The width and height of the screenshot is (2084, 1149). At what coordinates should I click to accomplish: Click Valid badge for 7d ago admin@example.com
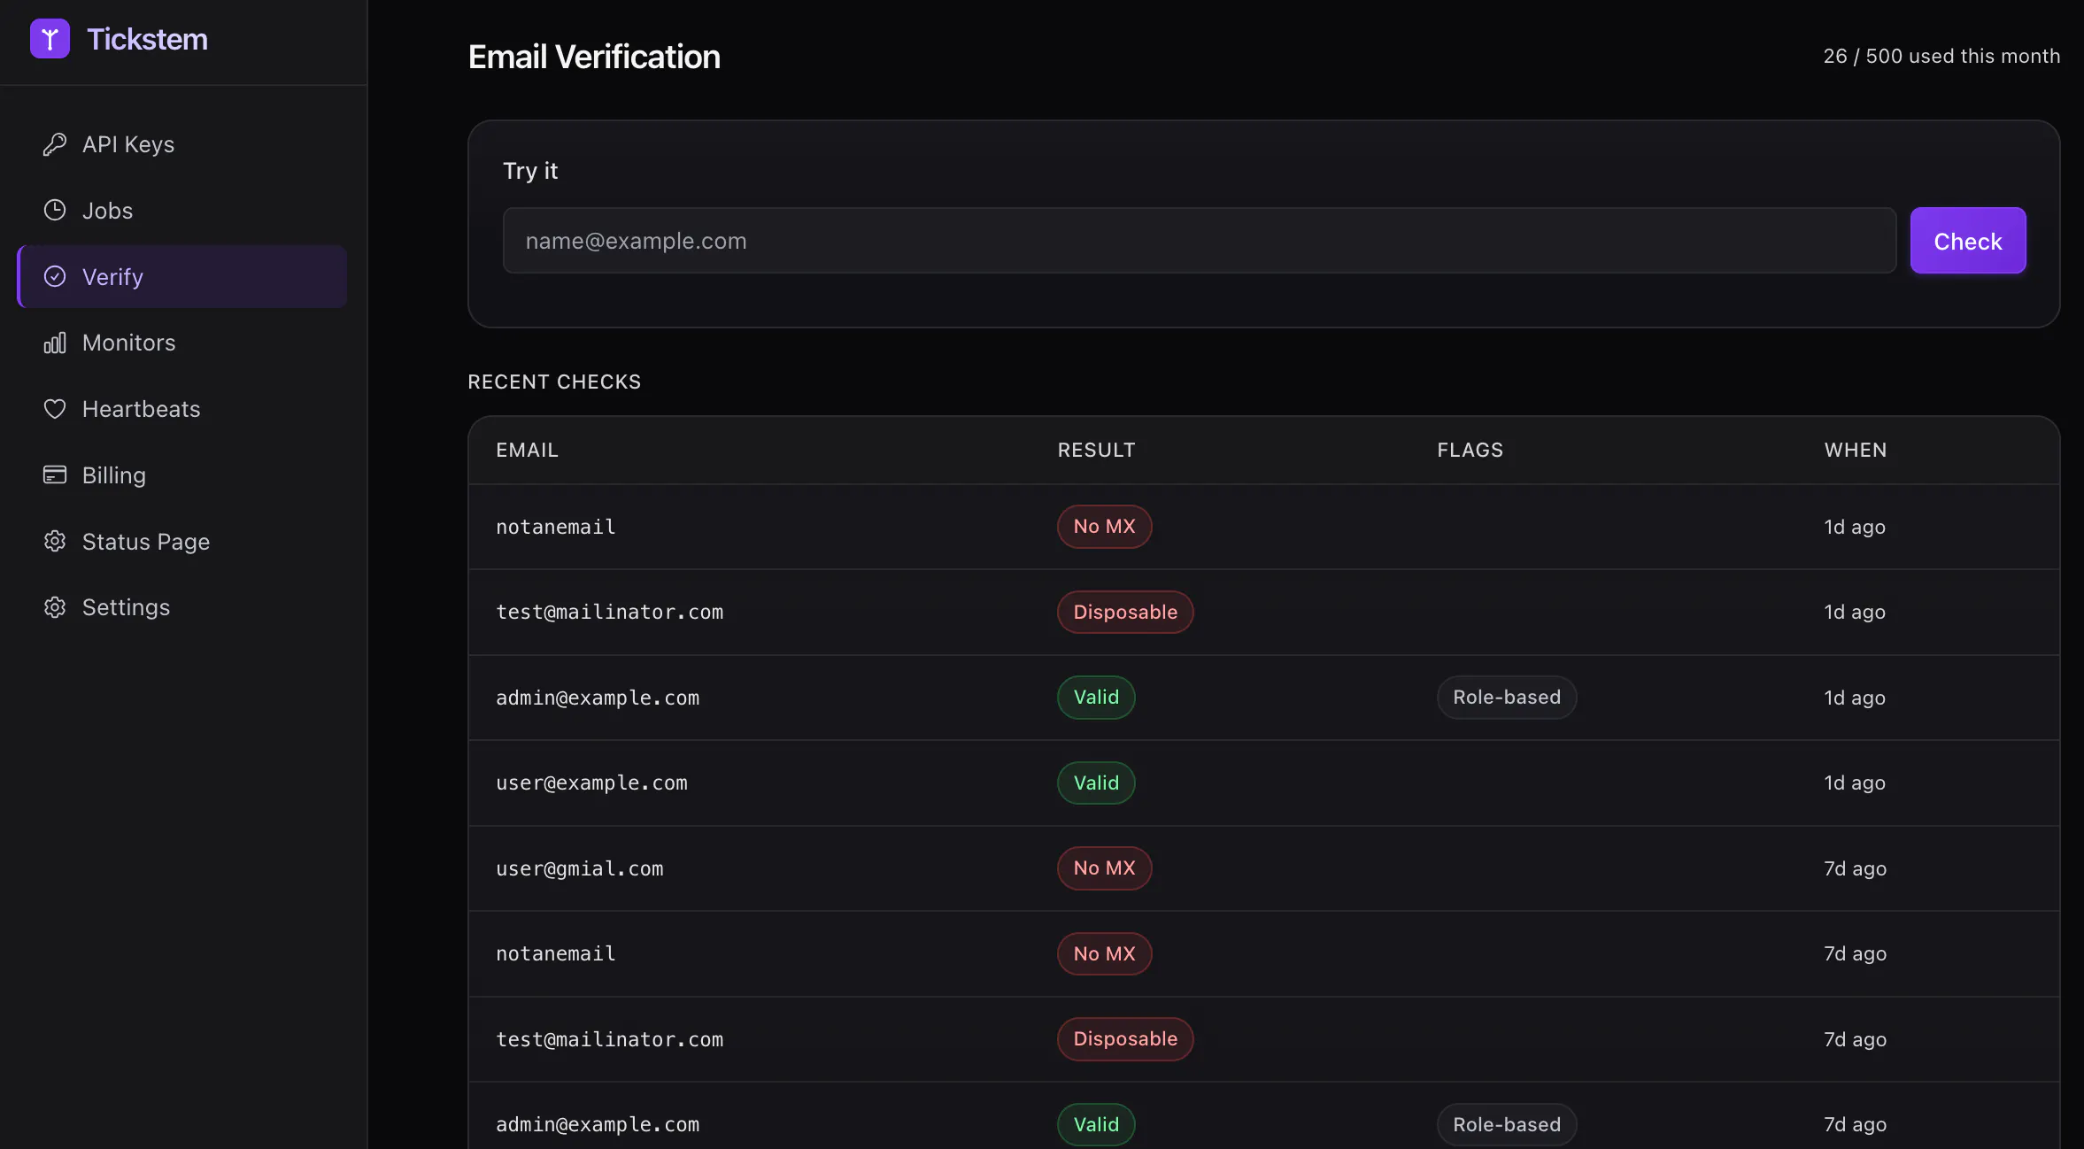point(1096,1124)
